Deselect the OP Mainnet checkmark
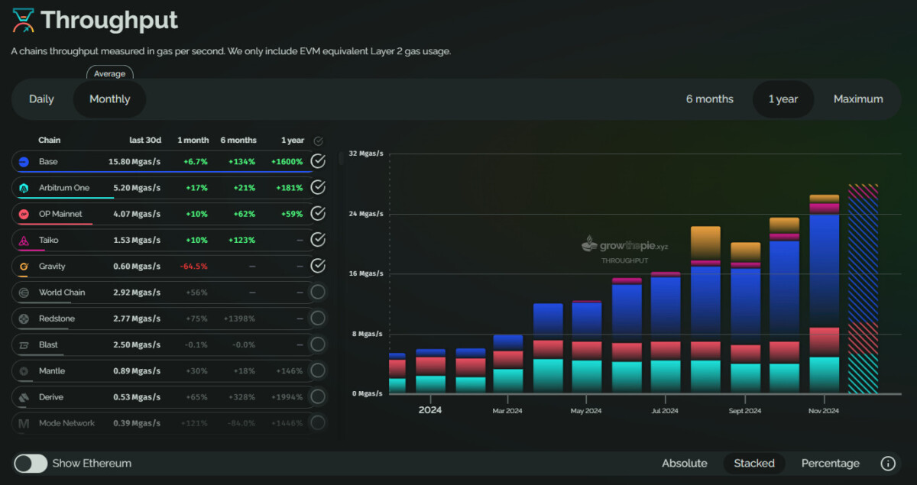The width and height of the screenshot is (917, 485). (x=318, y=213)
